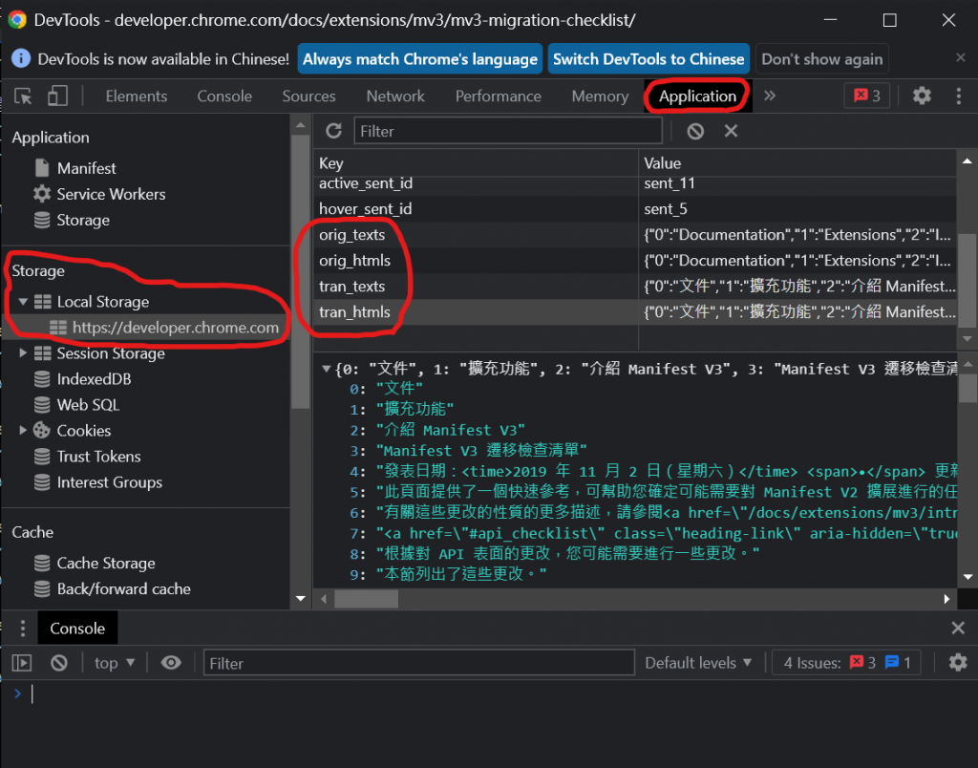Viewport: 978px width, 768px height.
Task: Open the Default levels dropdown
Action: click(698, 663)
